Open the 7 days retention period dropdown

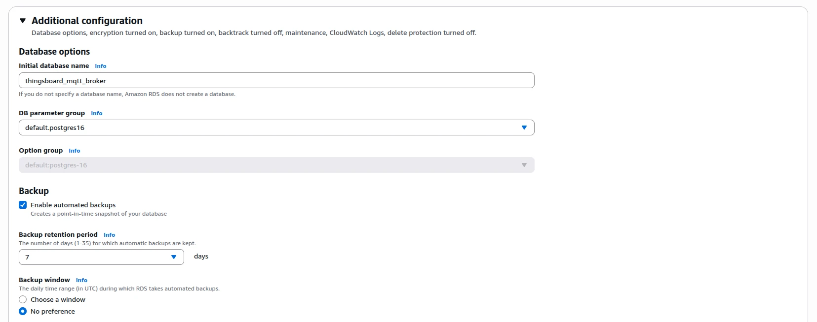[x=101, y=257]
